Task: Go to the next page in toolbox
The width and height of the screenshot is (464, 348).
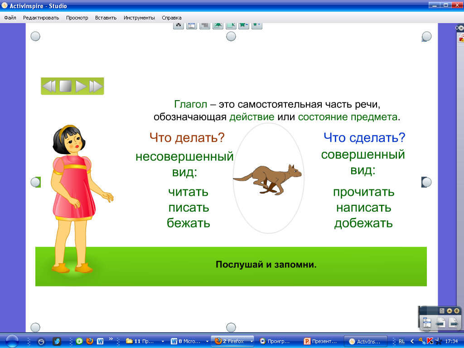Action: [453, 323]
